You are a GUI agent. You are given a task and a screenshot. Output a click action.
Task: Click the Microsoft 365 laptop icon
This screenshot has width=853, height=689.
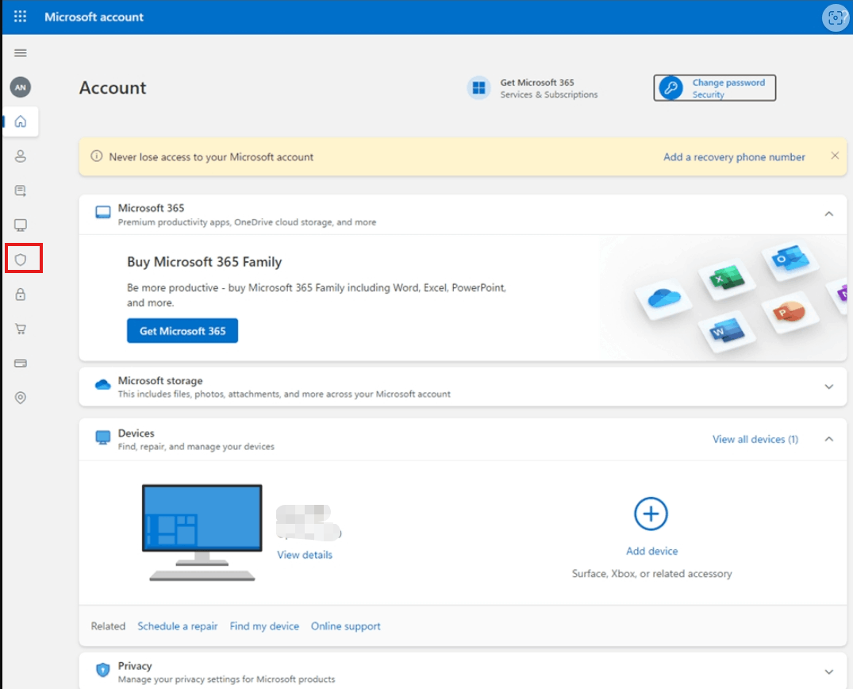pyautogui.click(x=103, y=212)
